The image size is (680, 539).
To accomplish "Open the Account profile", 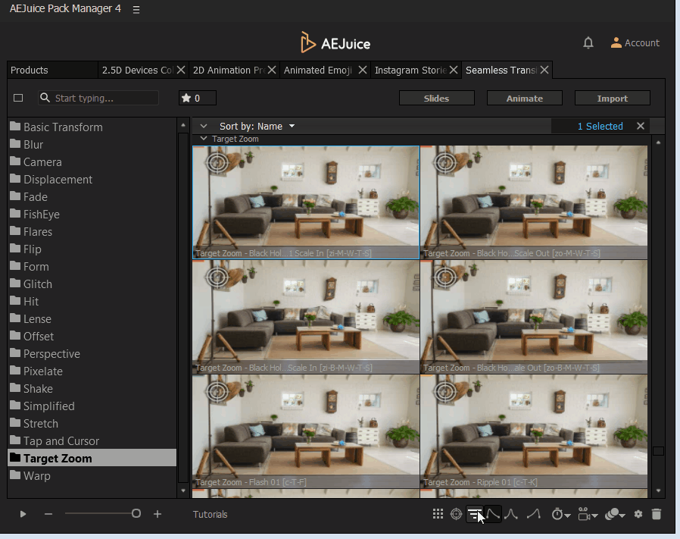I will [x=635, y=42].
